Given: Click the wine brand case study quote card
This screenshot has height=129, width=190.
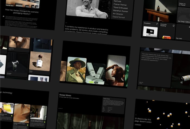Looking at the screenshot, I should (x=156, y=69).
